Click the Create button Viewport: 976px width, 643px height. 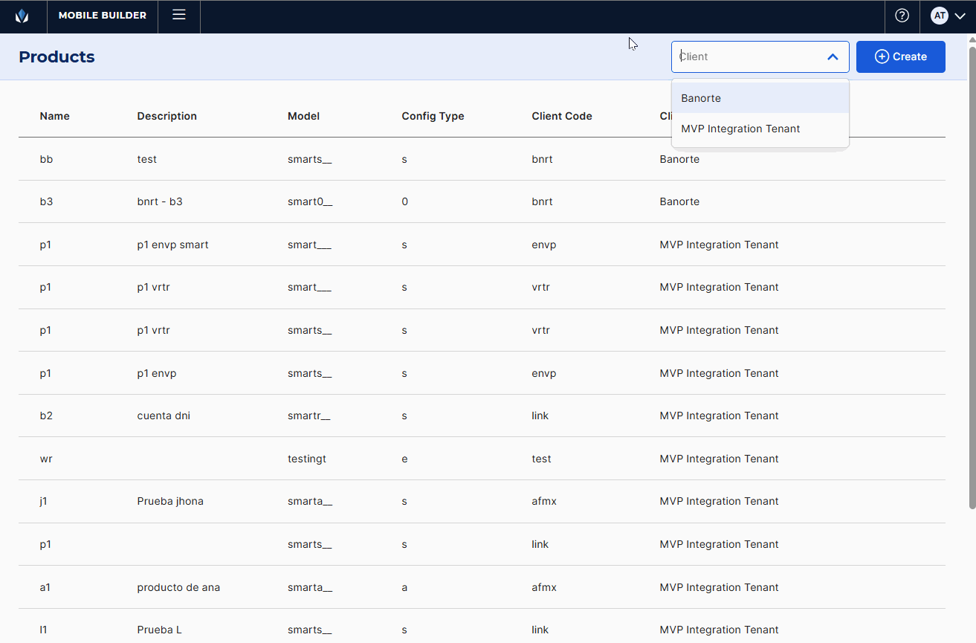pyautogui.click(x=900, y=56)
